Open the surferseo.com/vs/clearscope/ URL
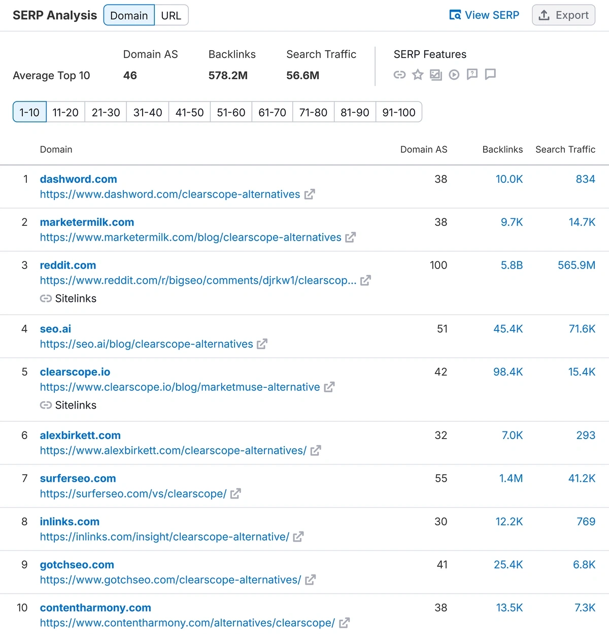 pyautogui.click(x=133, y=494)
